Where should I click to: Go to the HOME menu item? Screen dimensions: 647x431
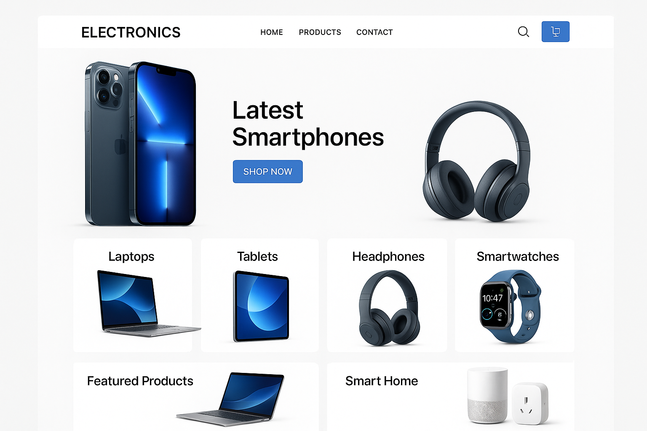point(272,32)
